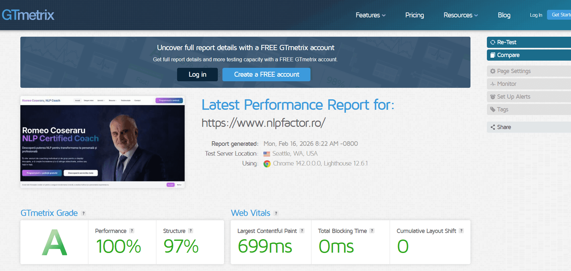Click Create a FREE account button
571x271 pixels.
coord(266,74)
